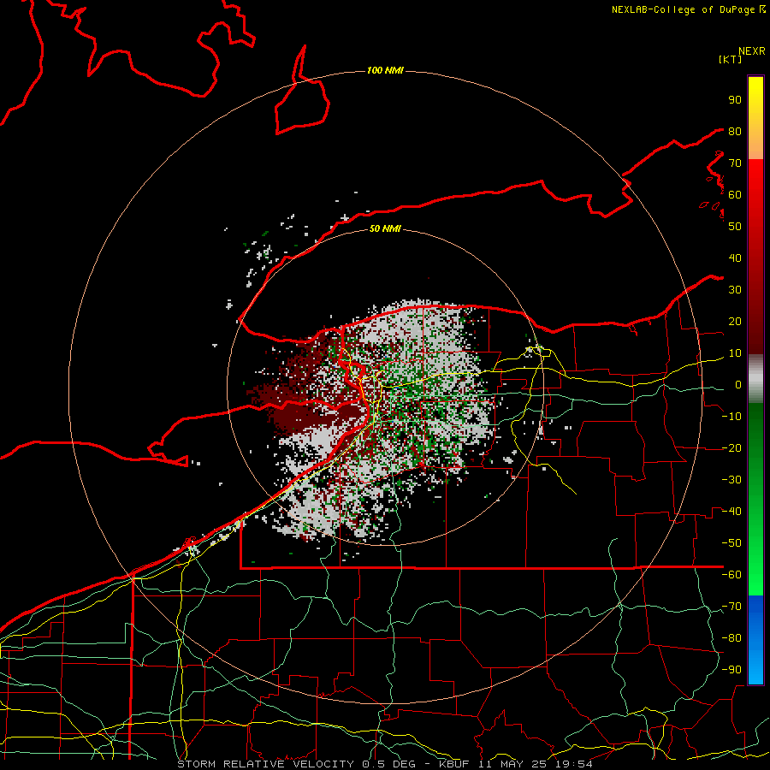Click the -20 value on the velocity scale
This screenshot has height=770, width=770.
[731, 448]
